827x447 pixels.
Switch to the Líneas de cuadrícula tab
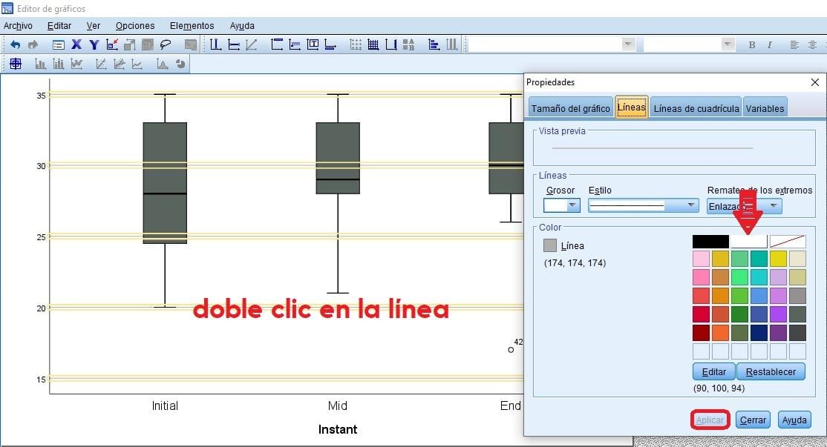pos(696,108)
